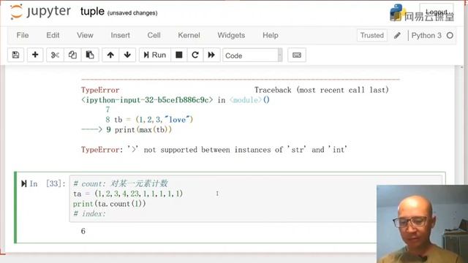The height and width of the screenshot is (263, 468).
Task: Restart the kernel circular arrow icon
Action: click(x=195, y=55)
